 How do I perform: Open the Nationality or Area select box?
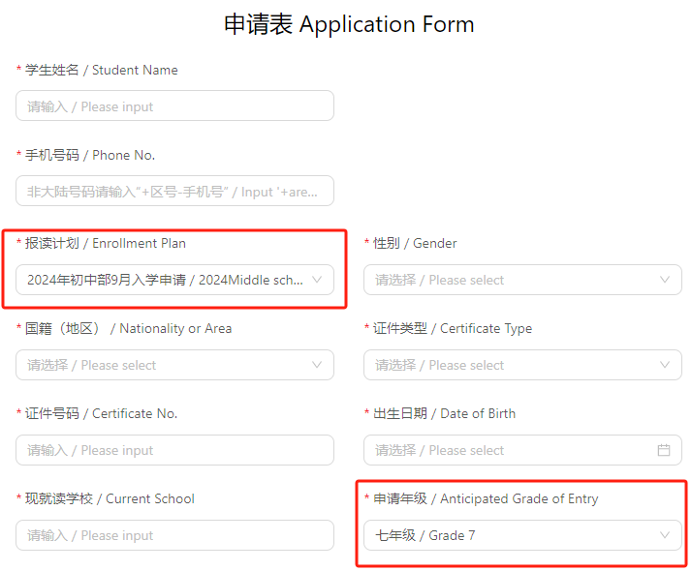click(165, 365)
